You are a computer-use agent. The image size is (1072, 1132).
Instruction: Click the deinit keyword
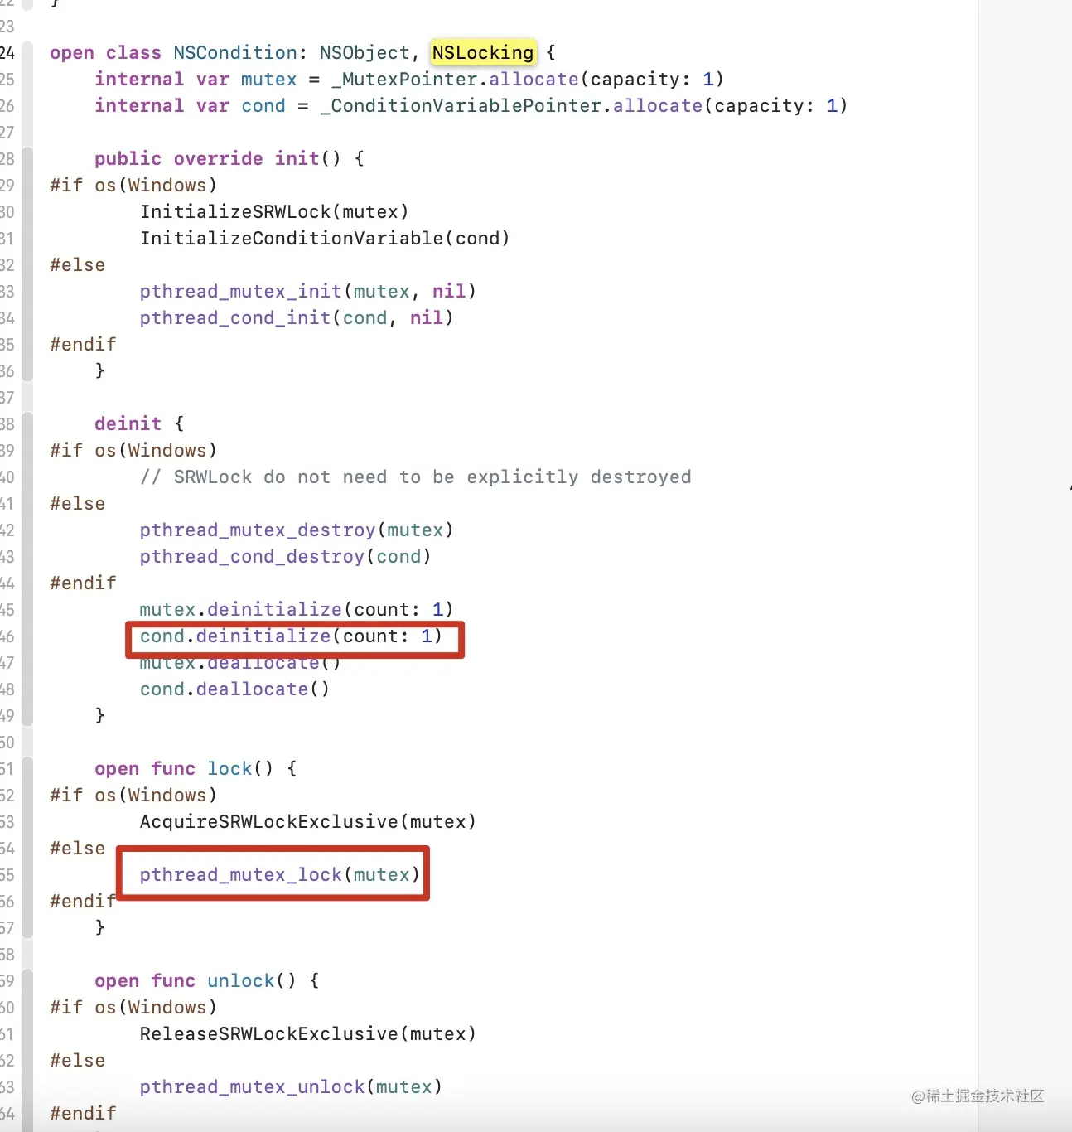(128, 423)
